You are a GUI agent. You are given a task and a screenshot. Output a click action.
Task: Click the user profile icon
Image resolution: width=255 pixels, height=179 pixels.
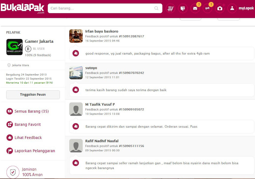click(x=232, y=8)
